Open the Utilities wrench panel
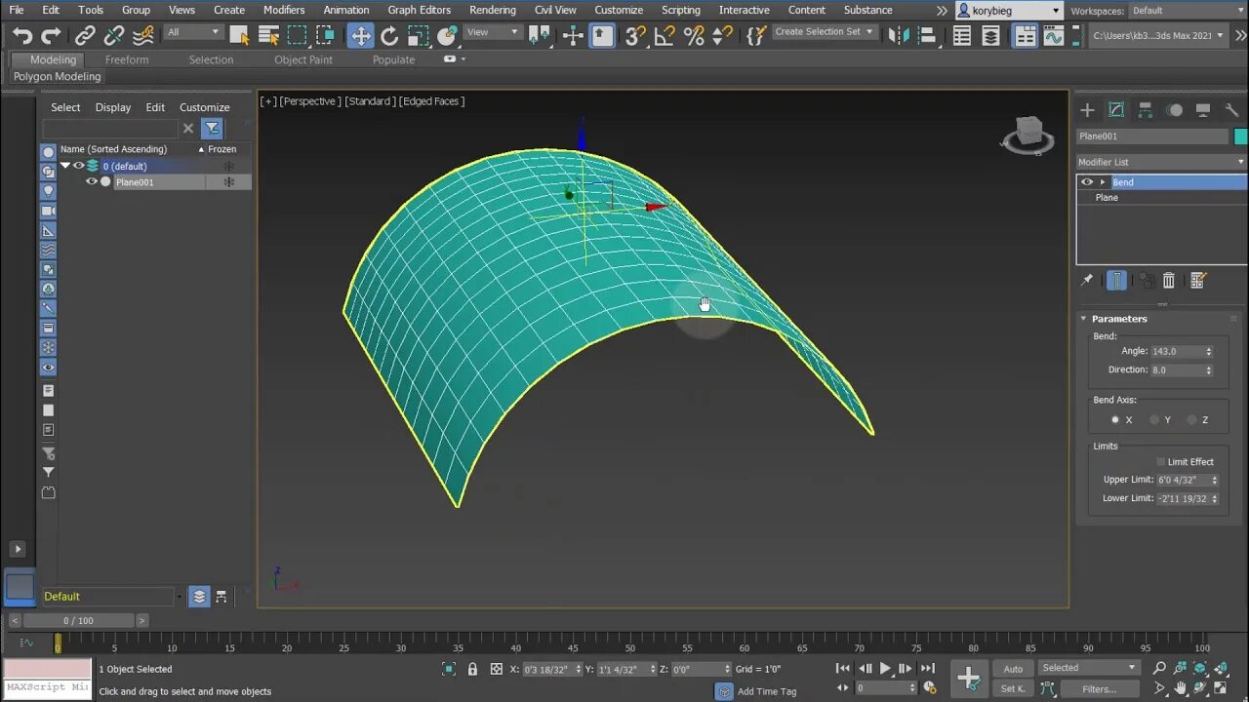1249x702 pixels. (1231, 110)
